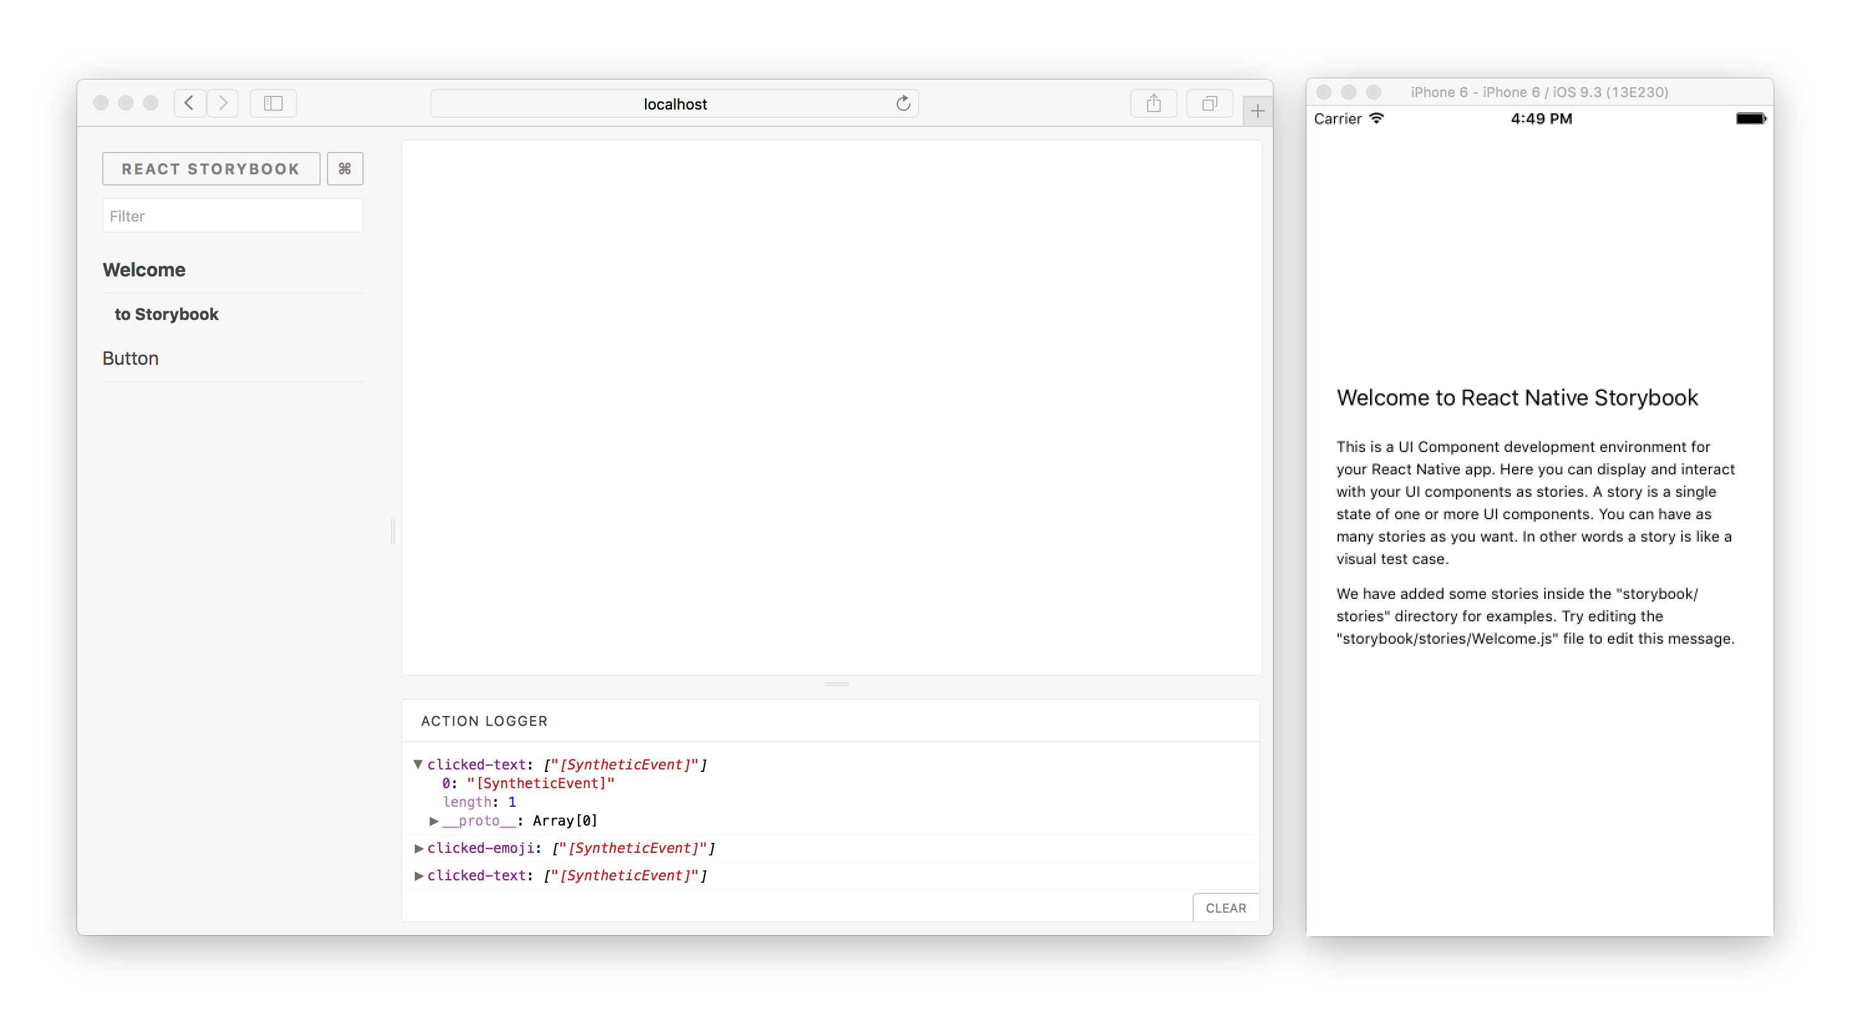Select the Welcome section in sidebar
The height and width of the screenshot is (1026, 1852).
(x=143, y=269)
